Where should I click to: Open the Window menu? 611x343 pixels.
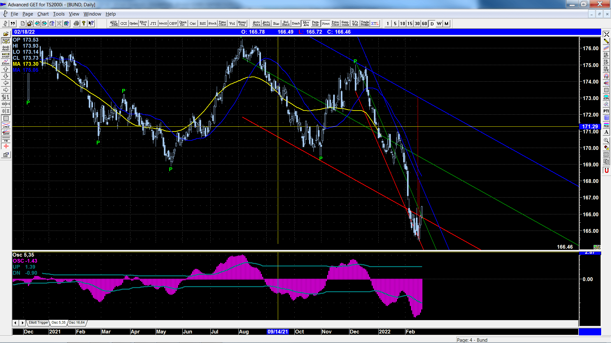pyautogui.click(x=92, y=14)
